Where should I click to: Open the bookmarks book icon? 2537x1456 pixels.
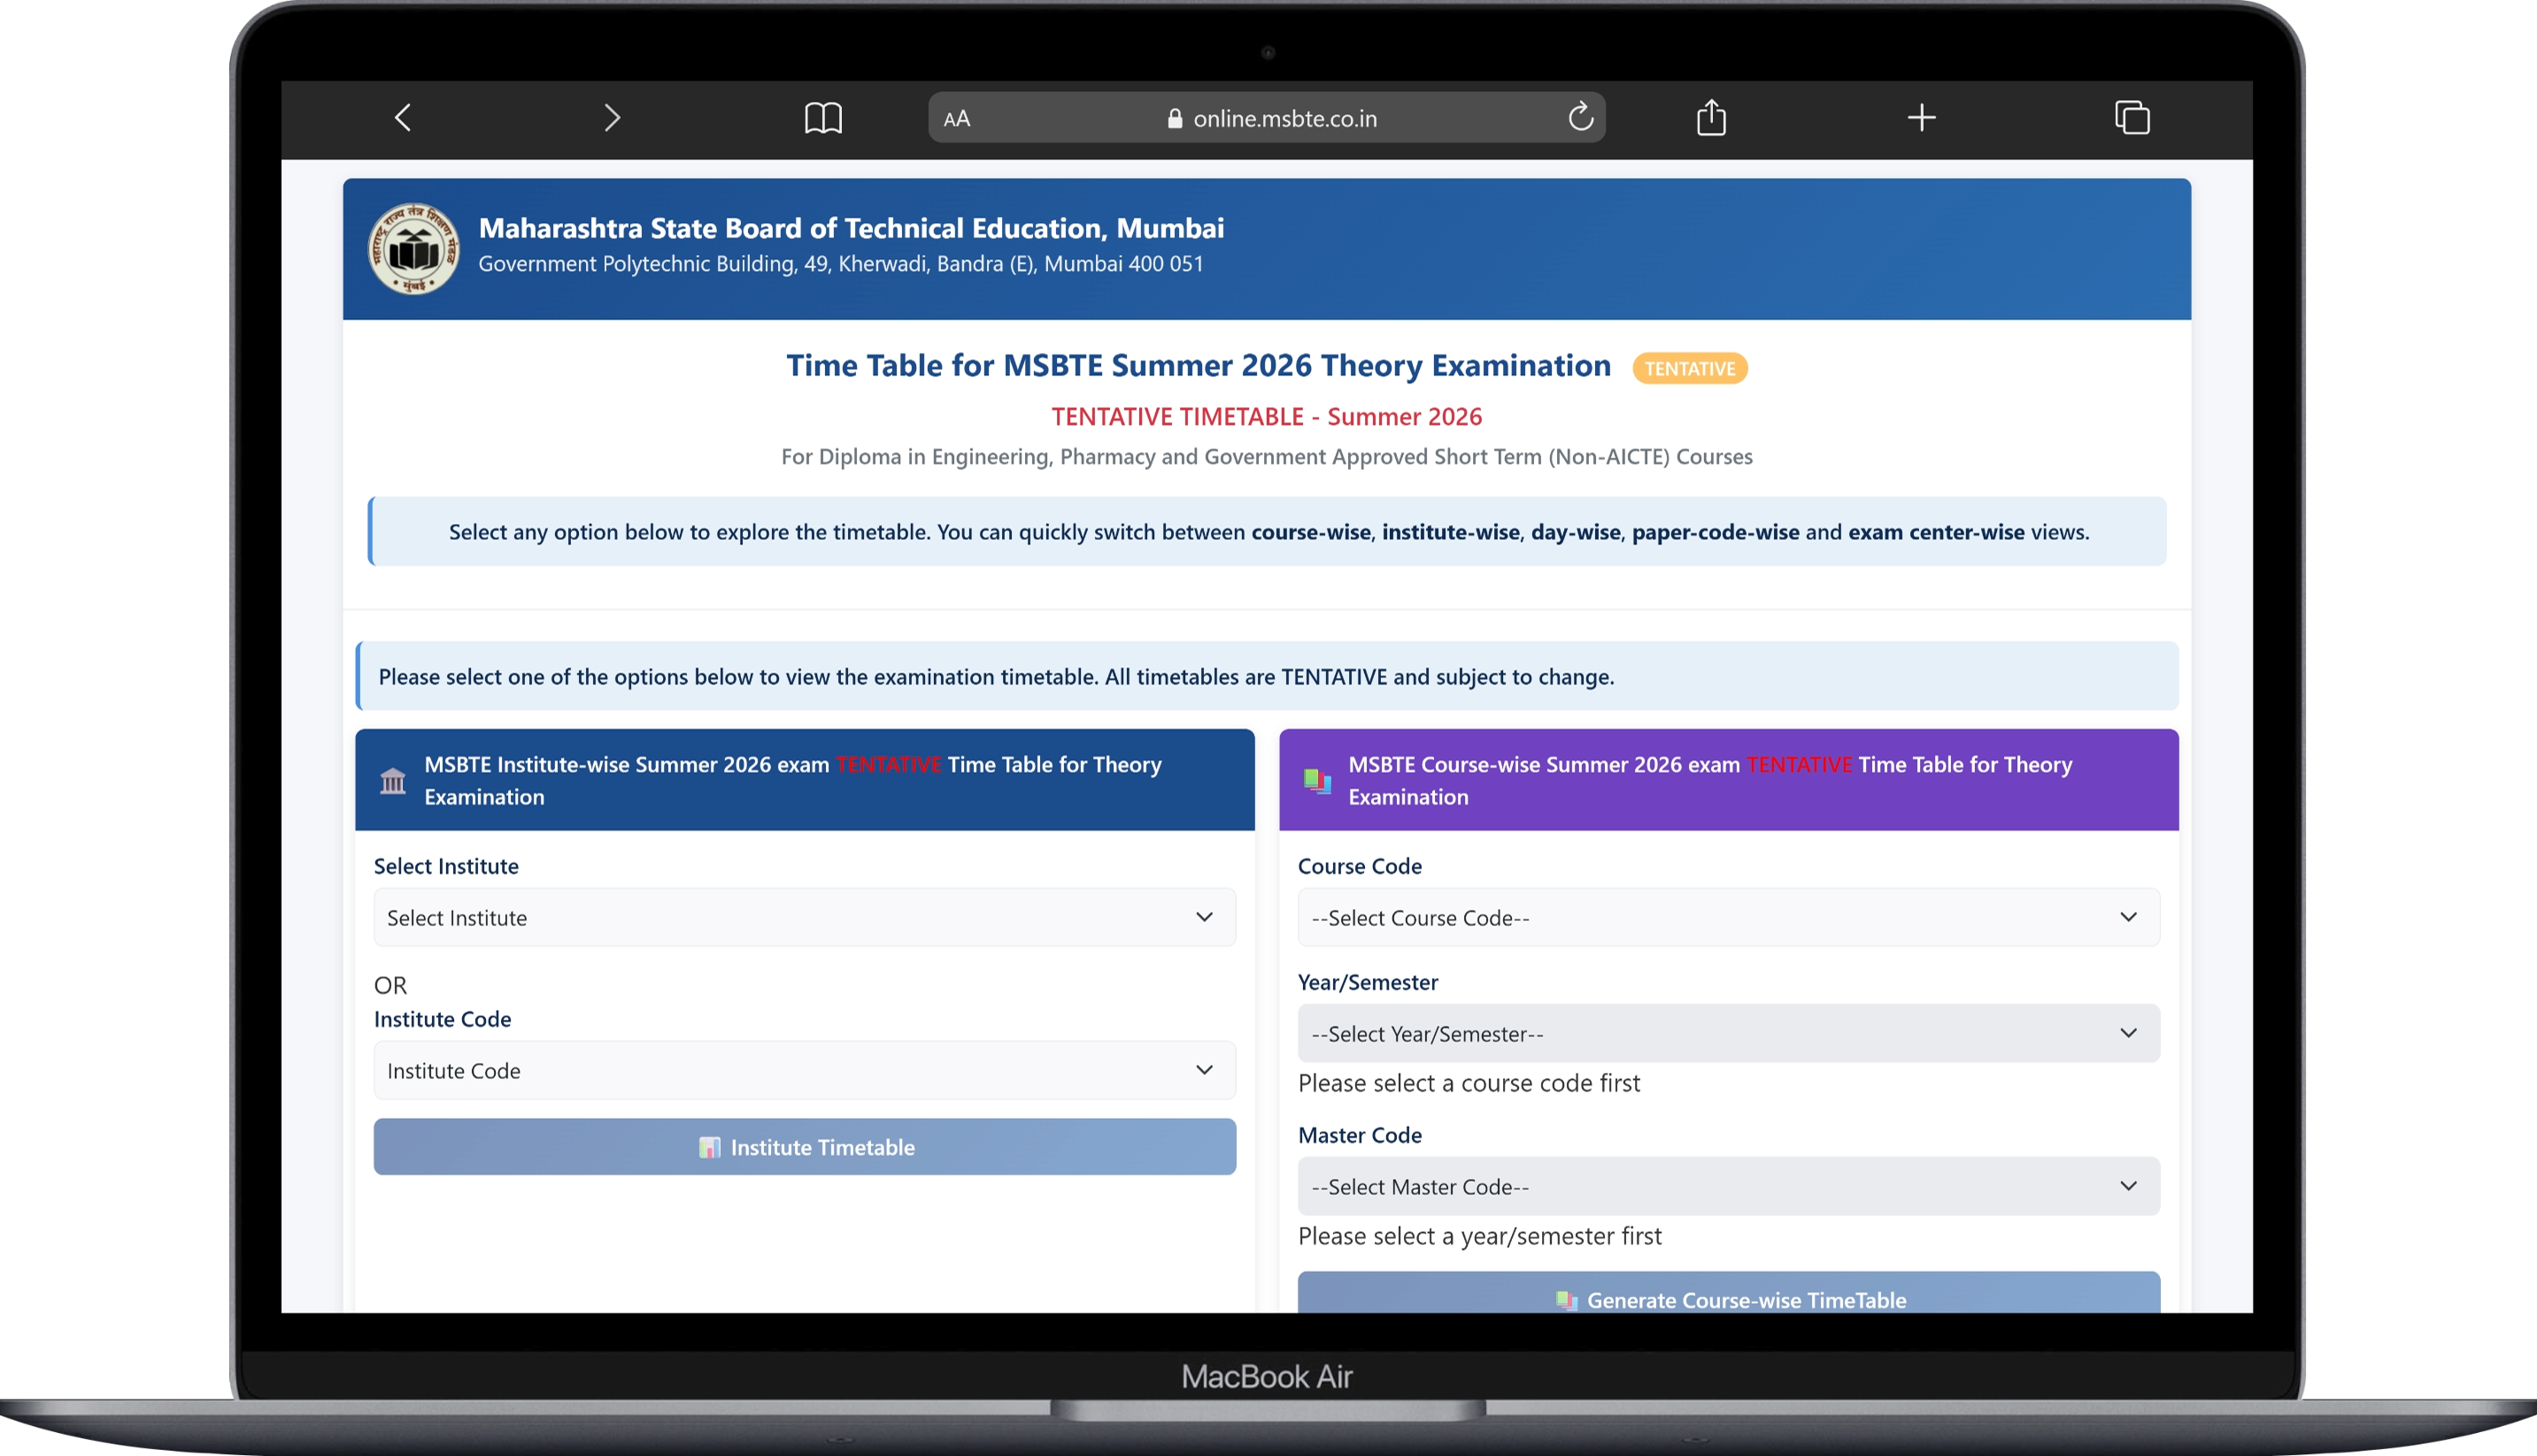[x=823, y=118]
